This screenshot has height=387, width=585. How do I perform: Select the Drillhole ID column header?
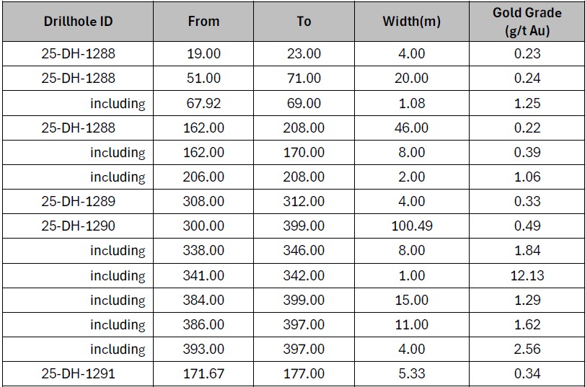(x=78, y=21)
